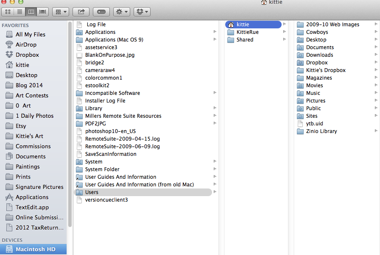Open the KittieRue user folder
This screenshot has width=380, height=255.
(247, 32)
